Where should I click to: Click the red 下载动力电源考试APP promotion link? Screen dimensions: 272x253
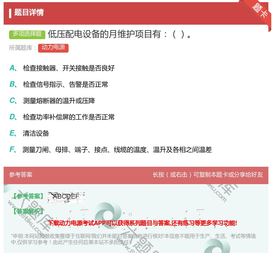pyautogui.click(x=142, y=223)
